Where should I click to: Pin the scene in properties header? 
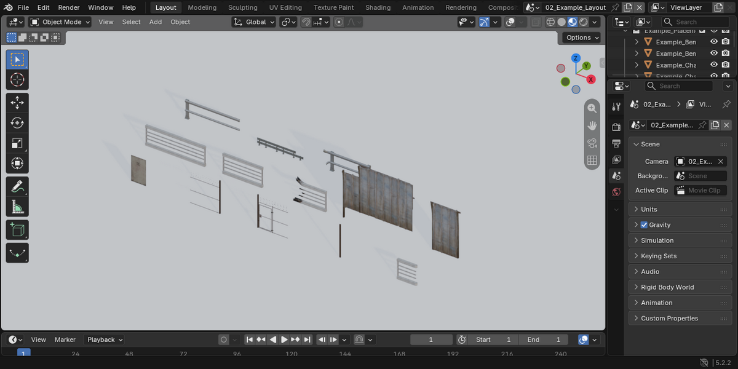click(726, 105)
